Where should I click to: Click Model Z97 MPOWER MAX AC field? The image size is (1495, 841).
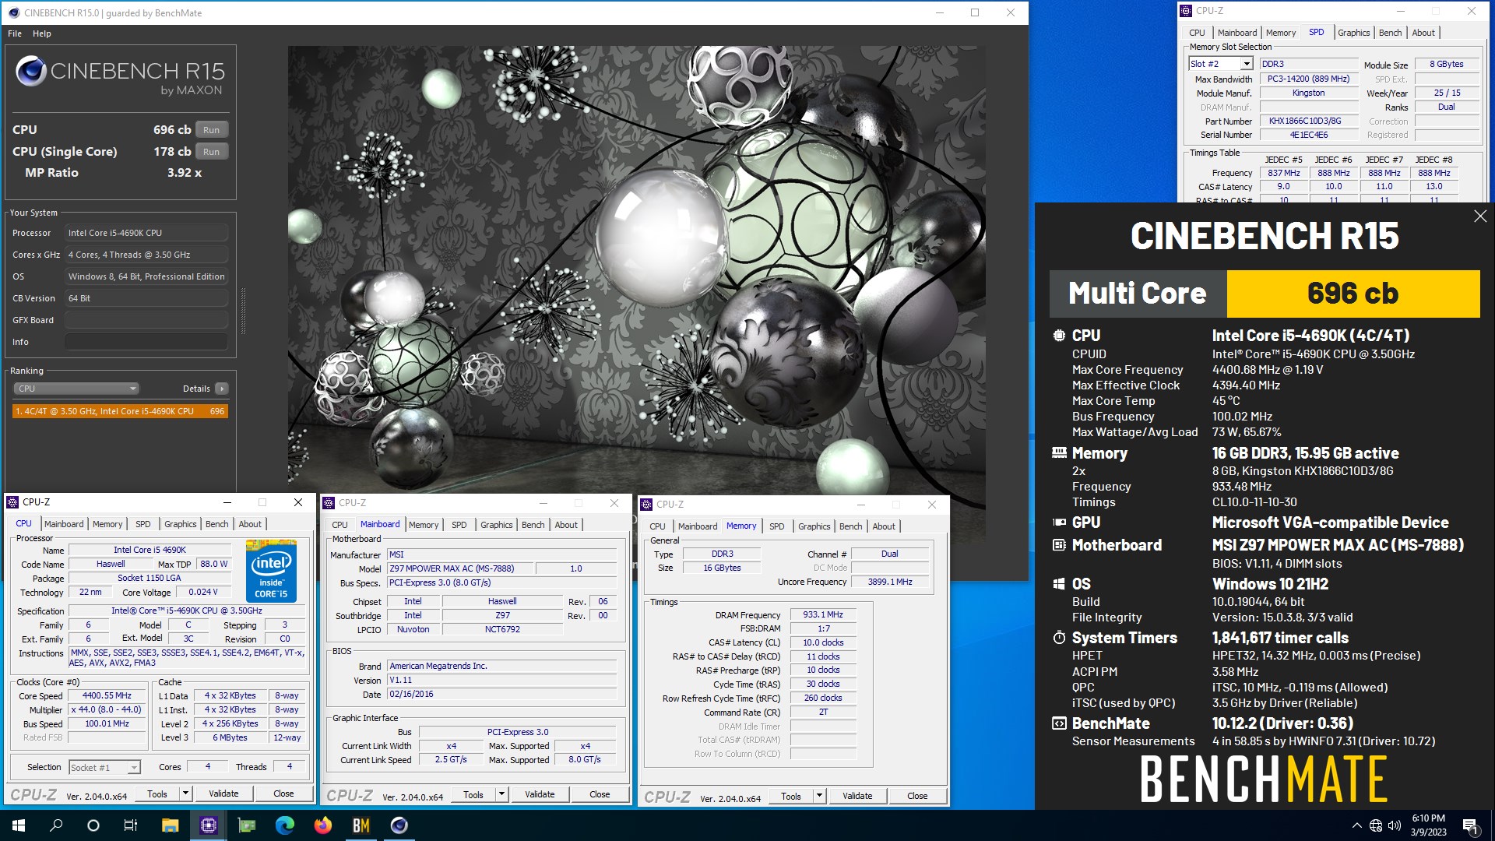(459, 569)
